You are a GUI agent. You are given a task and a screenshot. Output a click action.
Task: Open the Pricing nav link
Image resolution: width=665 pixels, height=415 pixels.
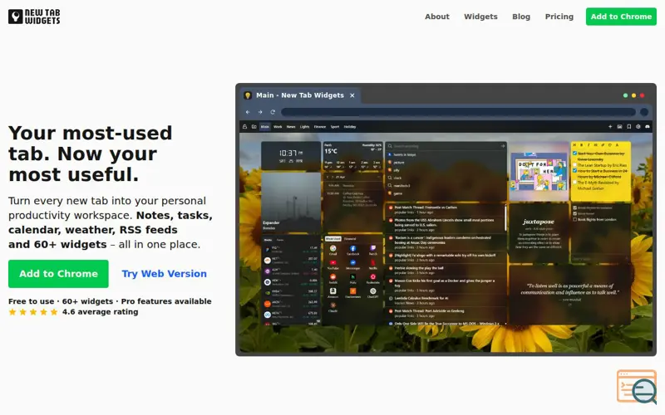(x=559, y=17)
